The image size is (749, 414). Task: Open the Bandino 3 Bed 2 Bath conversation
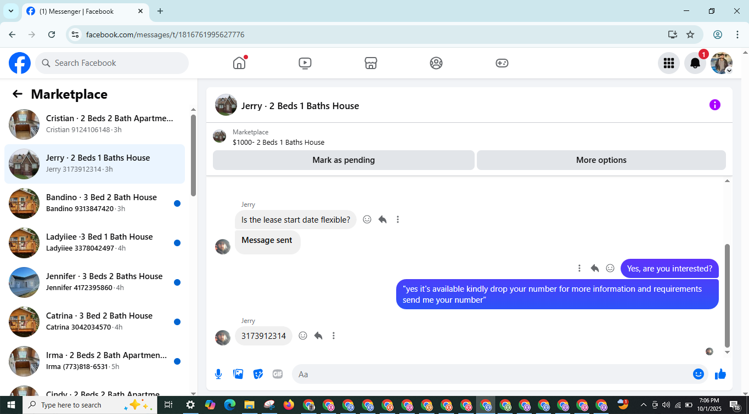pos(94,203)
